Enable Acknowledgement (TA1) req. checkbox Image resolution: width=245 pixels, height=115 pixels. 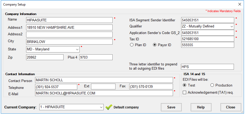(x=185, y=93)
